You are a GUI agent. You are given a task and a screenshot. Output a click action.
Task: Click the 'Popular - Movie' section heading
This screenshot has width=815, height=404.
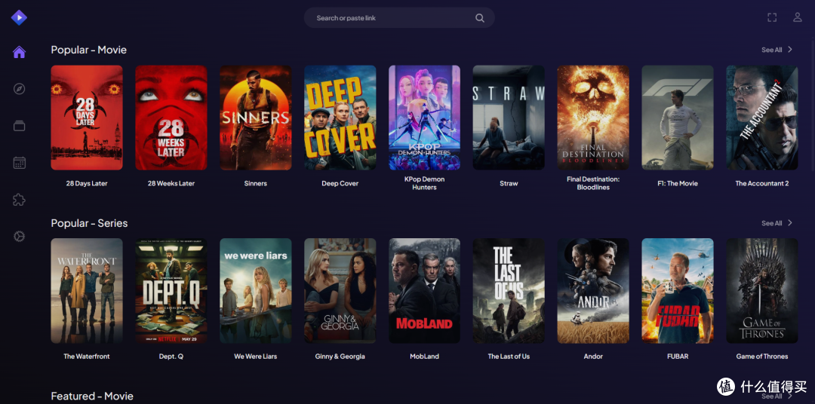(89, 50)
